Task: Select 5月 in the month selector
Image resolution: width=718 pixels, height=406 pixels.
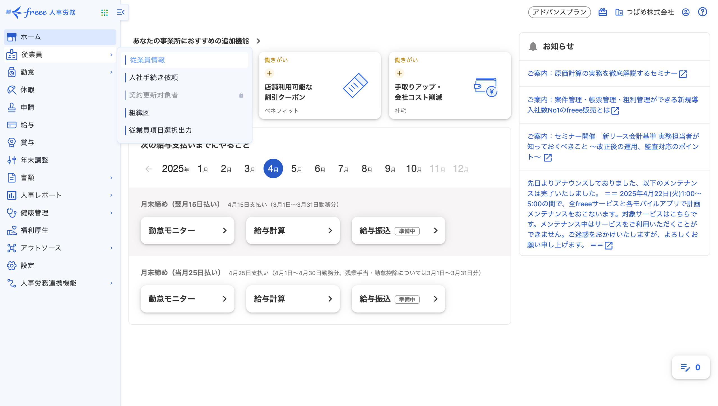Action: [296, 169]
